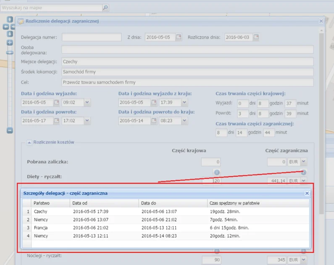Image resolution: width=334 pixels, height=265 pixels.
Task: Open calendar picker for Rozliczona dnia date
Action: tap(256, 37)
